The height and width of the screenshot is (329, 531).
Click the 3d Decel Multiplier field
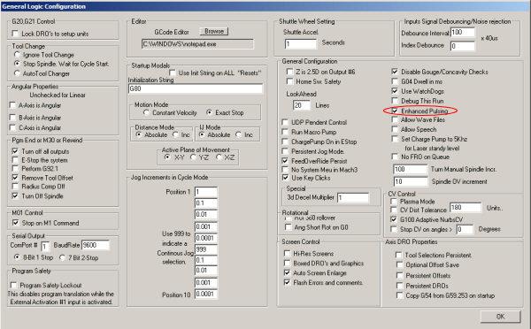tap(353, 198)
